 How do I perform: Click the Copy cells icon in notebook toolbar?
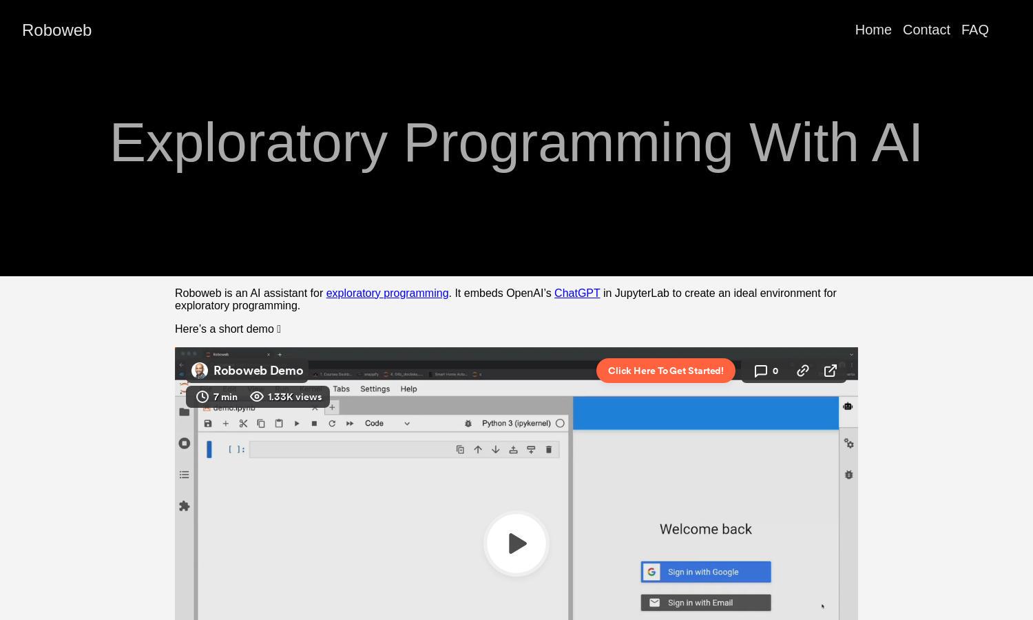(x=261, y=424)
